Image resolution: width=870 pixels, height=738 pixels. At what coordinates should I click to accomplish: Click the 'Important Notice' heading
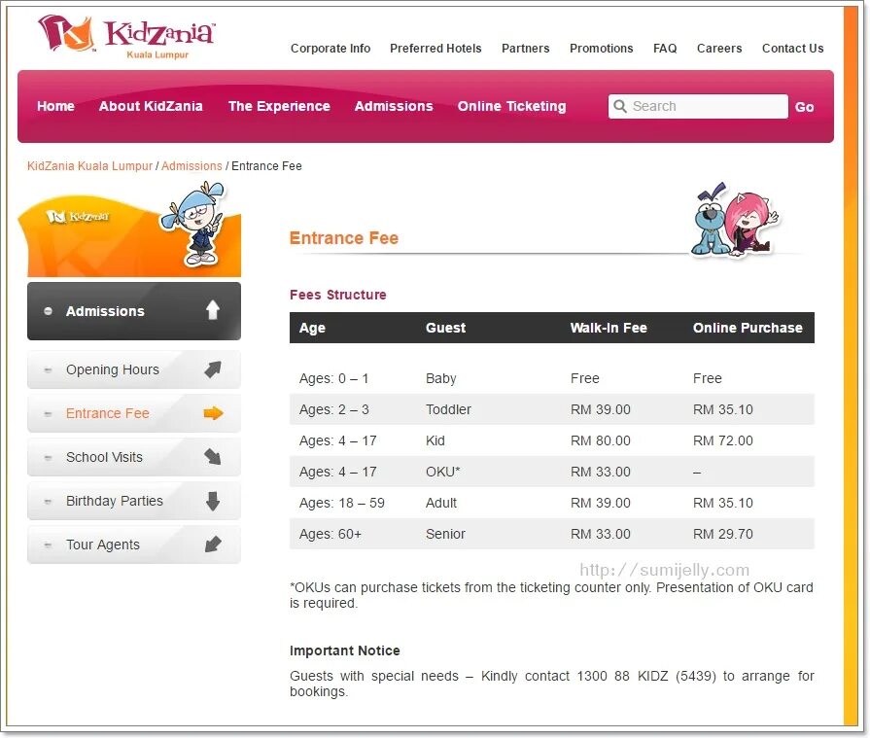coord(344,650)
